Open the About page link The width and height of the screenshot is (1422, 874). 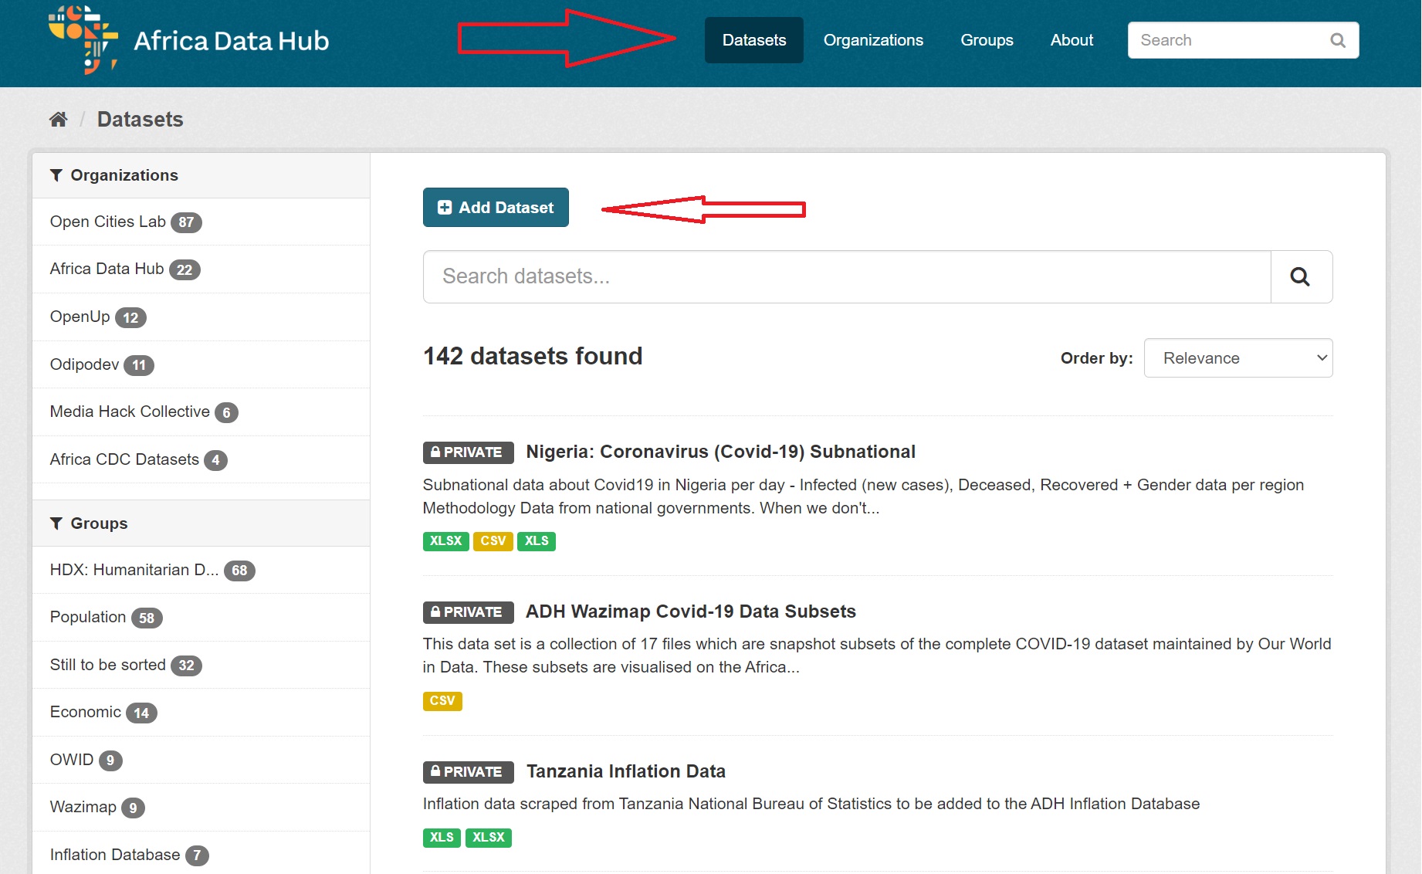click(1072, 40)
